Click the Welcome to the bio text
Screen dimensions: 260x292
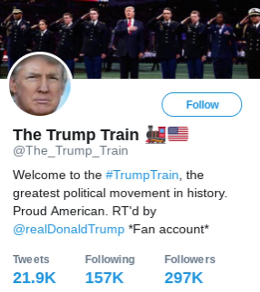point(57,175)
